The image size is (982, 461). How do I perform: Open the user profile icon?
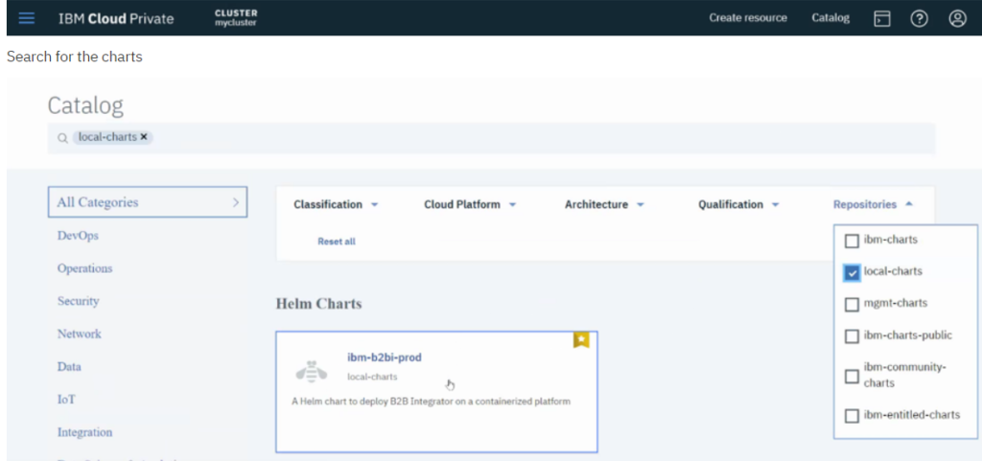click(957, 19)
